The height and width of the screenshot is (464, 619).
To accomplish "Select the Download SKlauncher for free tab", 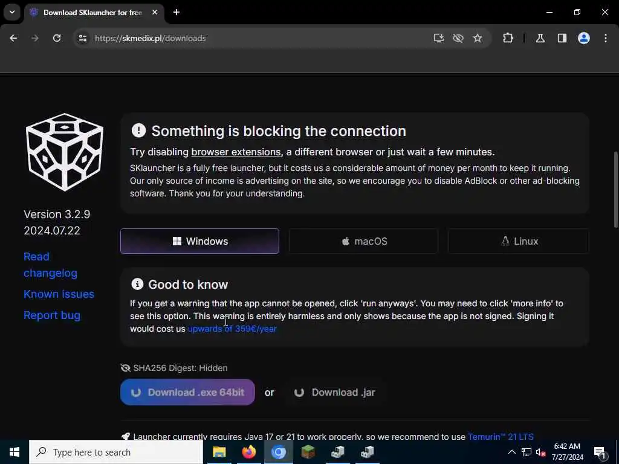I will click(x=92, y=12).
